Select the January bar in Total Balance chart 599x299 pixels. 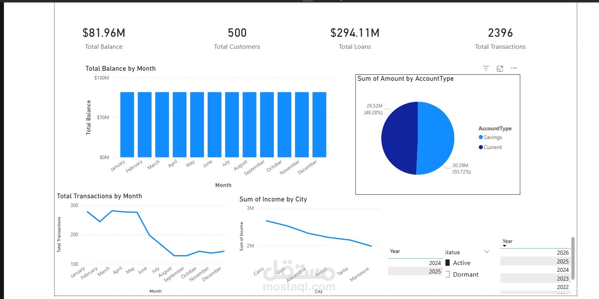click(127, 125)
